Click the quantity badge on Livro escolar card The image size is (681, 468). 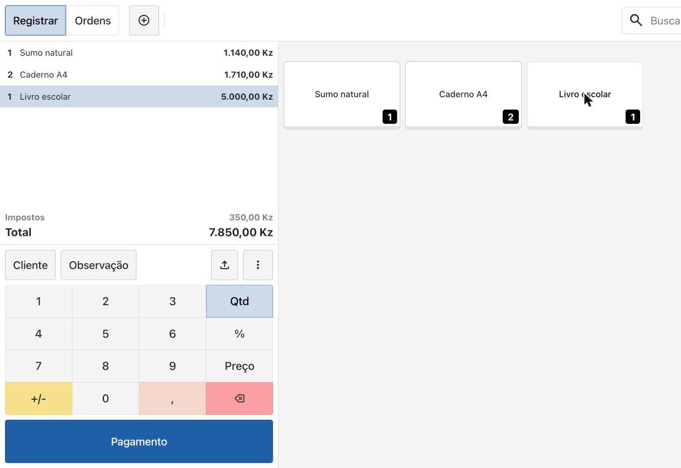click(633, 117)
